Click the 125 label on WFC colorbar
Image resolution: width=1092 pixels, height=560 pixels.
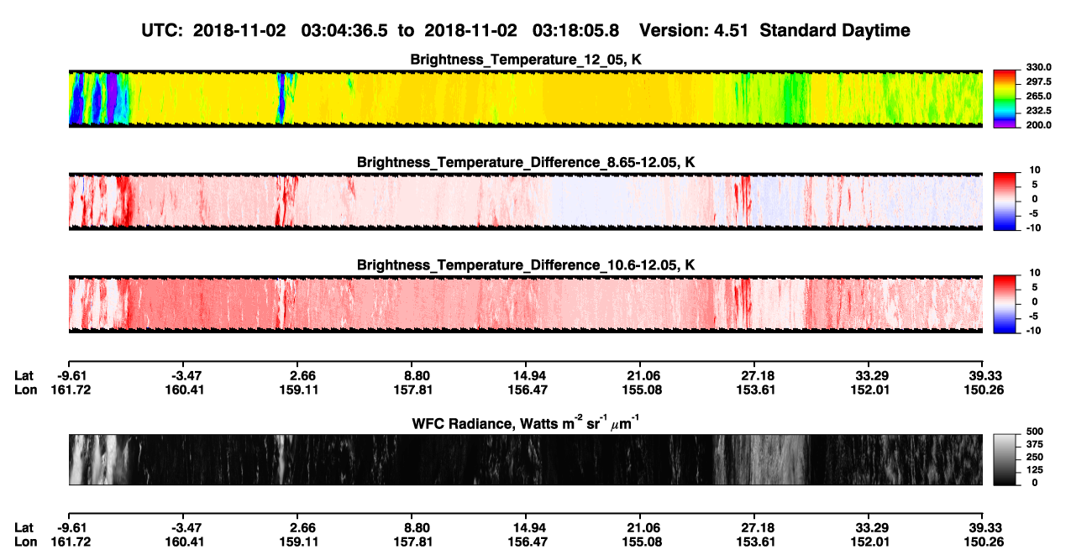click(x=1036, y=470)
